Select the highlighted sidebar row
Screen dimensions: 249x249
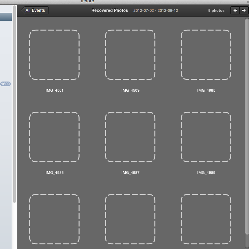pos(6,17)
